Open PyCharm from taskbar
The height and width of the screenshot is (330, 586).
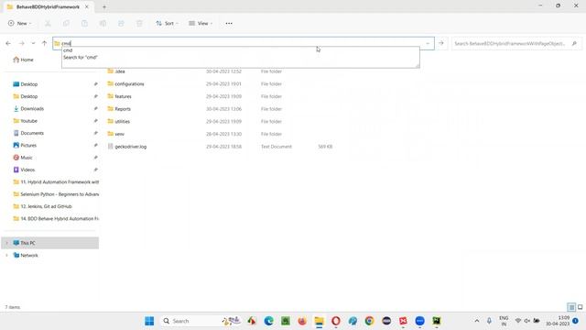pyautogui.click(x=437, y=321)
